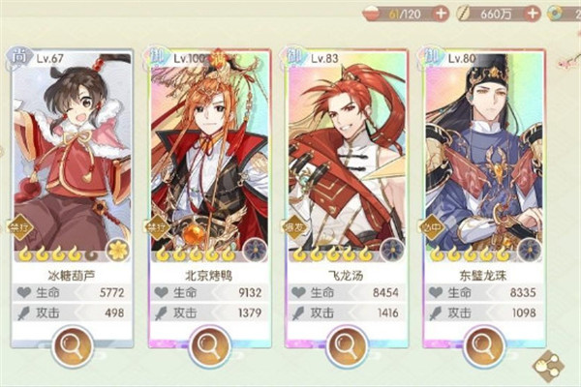Tap the 爆发 skill badge on 飞龙汤
The width and height of the screenshot is (581, 387).
(x=295, y=227)
